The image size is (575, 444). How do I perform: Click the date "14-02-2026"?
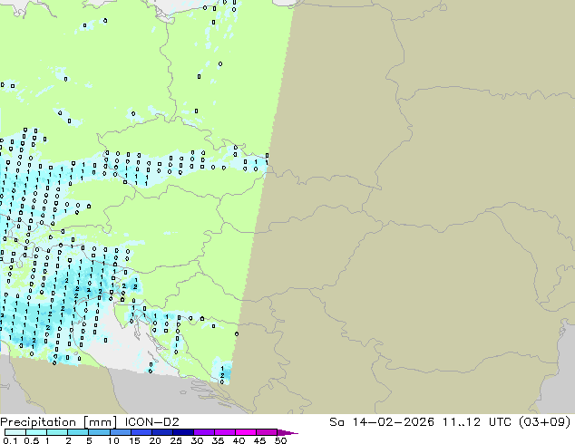click(393, 422)
